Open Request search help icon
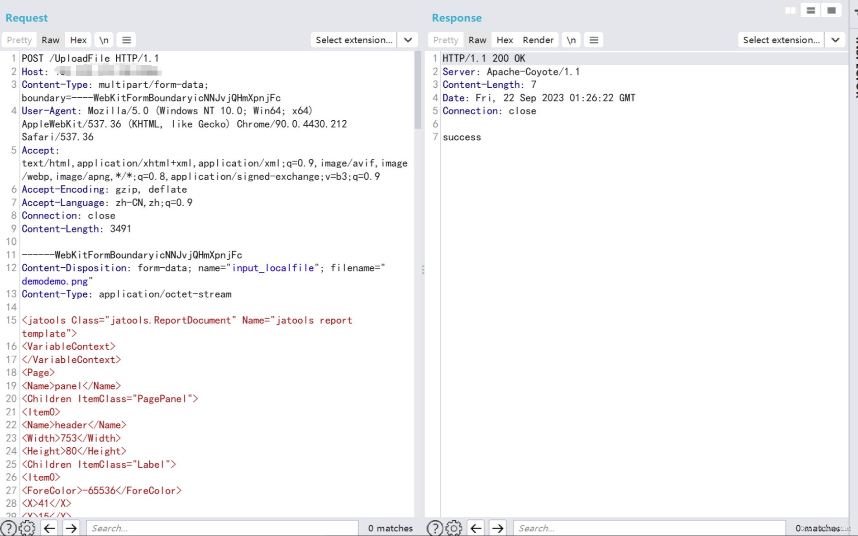 9,528
